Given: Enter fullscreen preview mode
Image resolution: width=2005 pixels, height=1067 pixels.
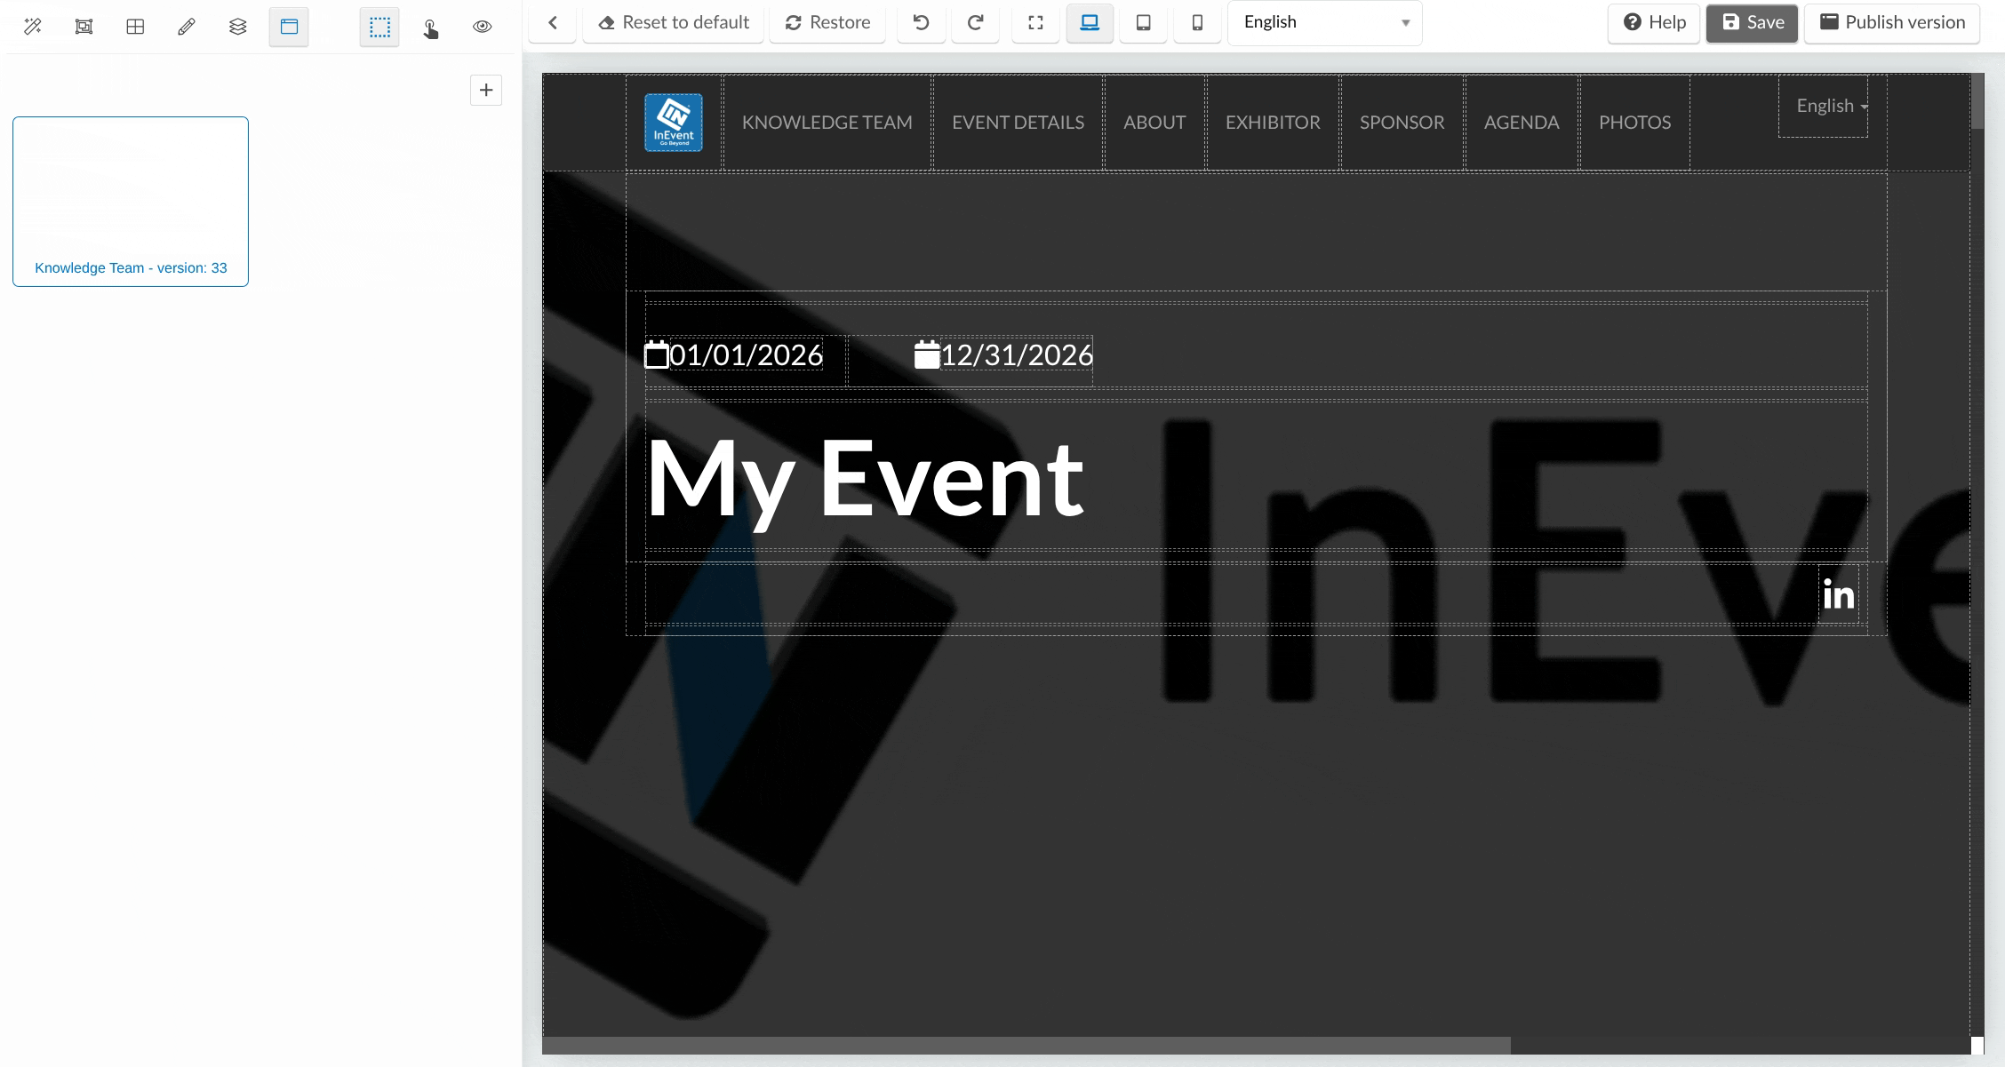Looking at the screenshot, I should pos(1035,22).
